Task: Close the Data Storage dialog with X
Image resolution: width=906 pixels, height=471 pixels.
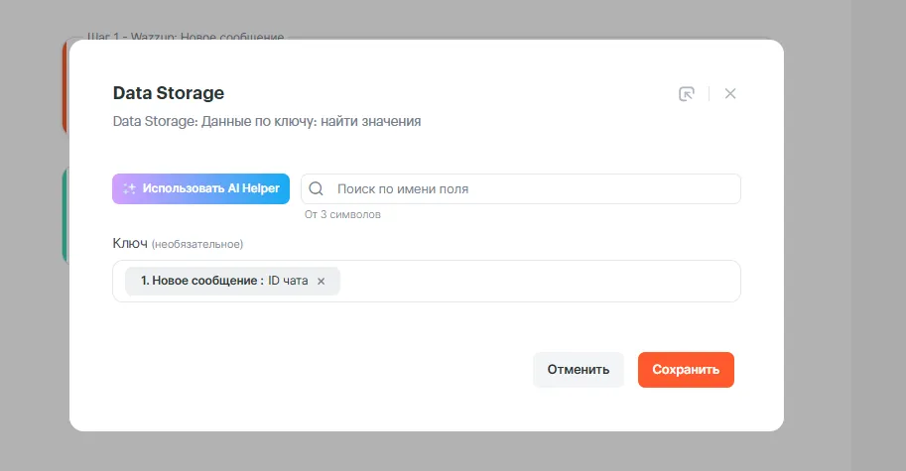Action: [730, 94]
